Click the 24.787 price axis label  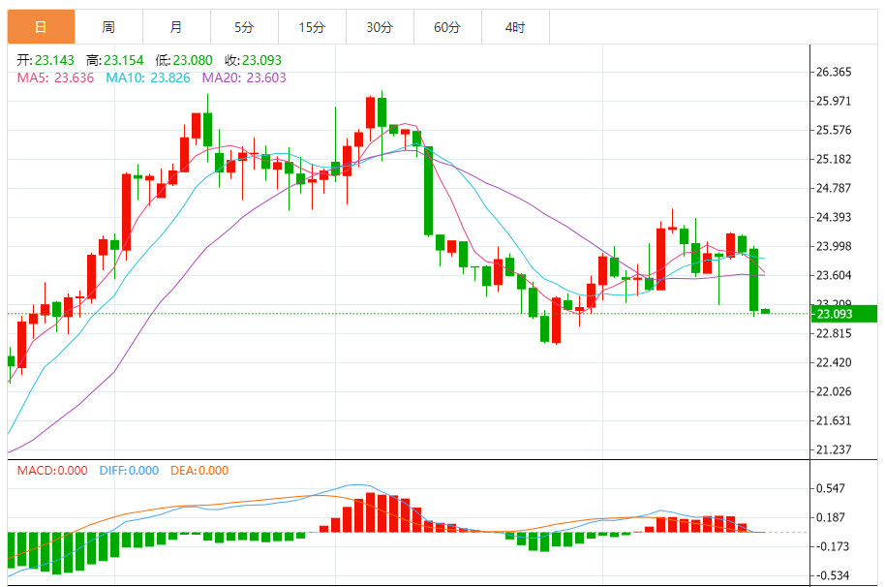(834, 189)
